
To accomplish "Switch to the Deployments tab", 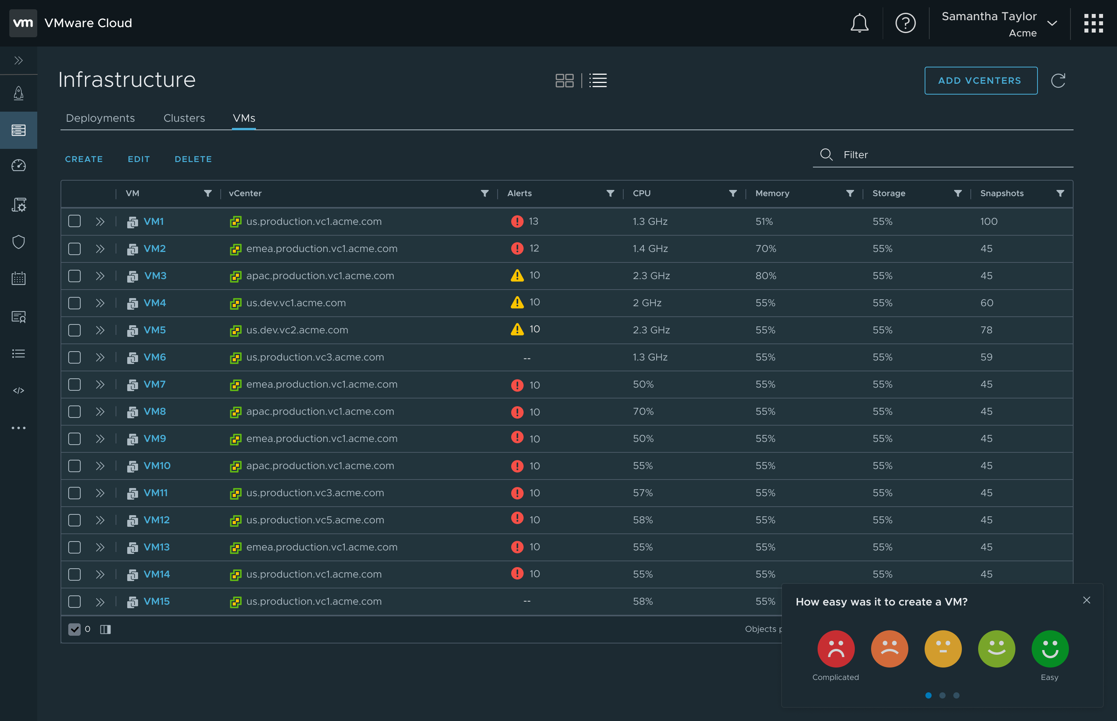I will (100, 118).
